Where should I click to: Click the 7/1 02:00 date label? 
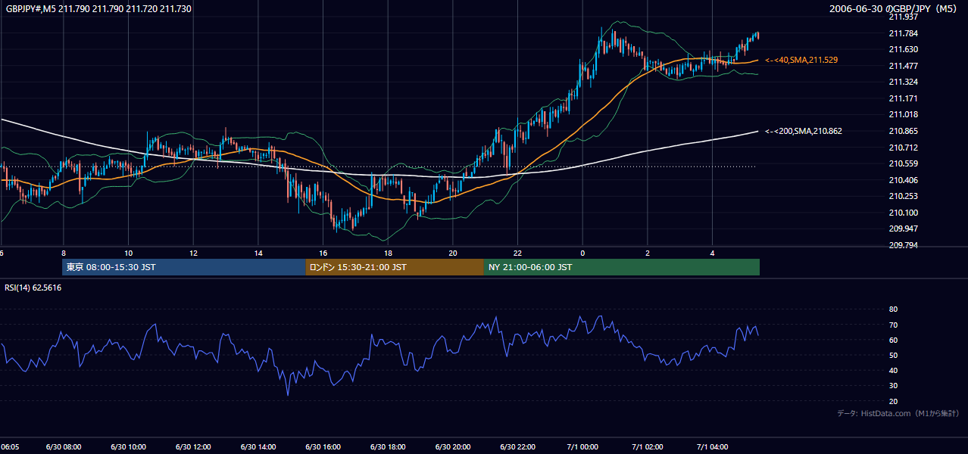[648, 447]
